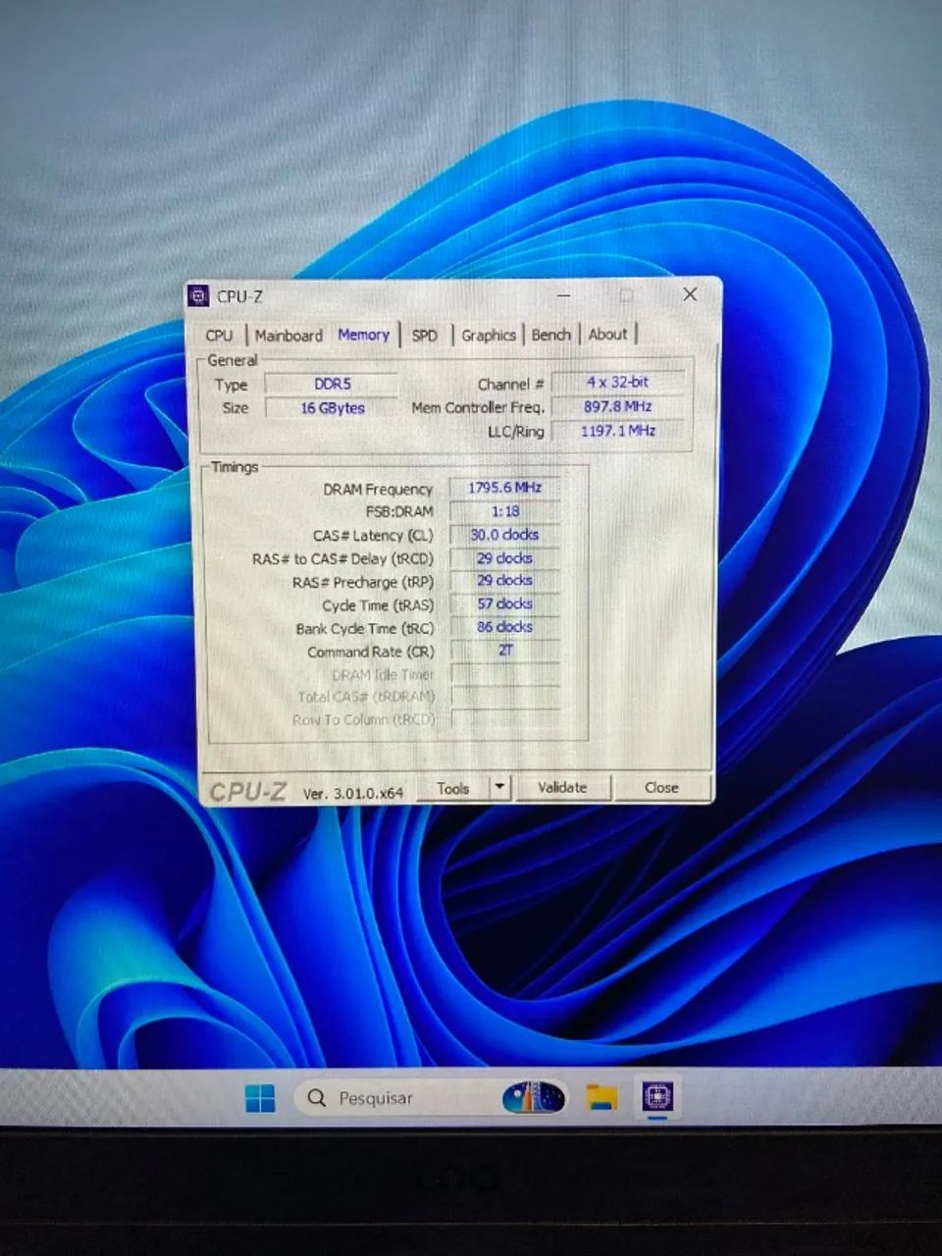This screenshot has width=942, height=1256.
Task: Click the Command Rate (CR) label
Action: pyautogui.click(x=370, y=653)
